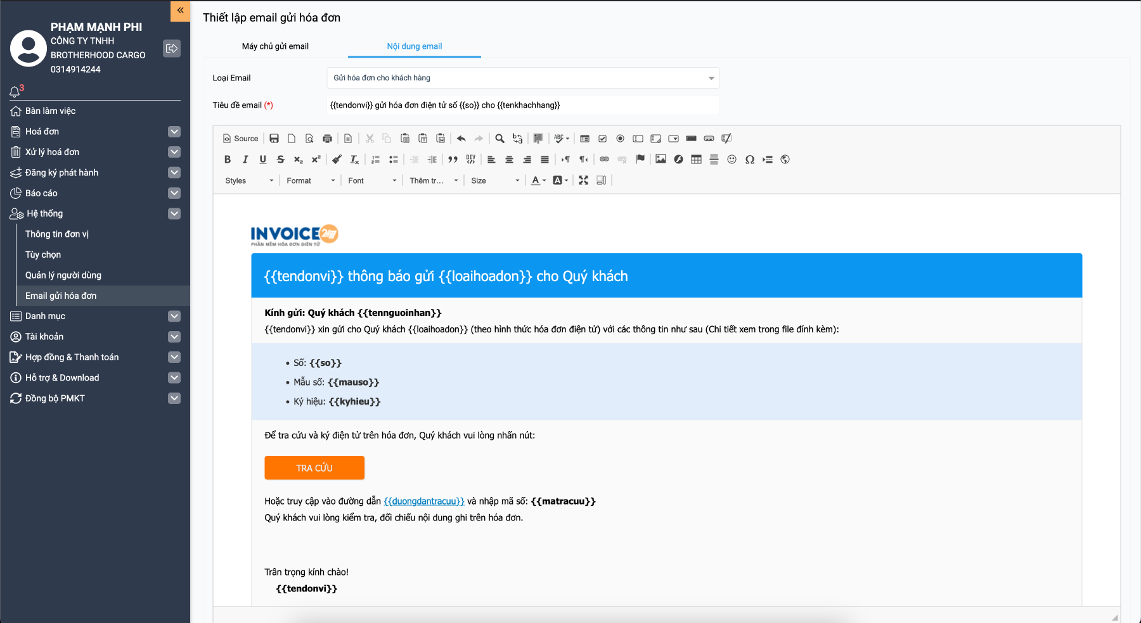Viewport: 1141px width, 623px height.
Task: Open the Thêm tr... dropdown
Action: pos(434,180)
